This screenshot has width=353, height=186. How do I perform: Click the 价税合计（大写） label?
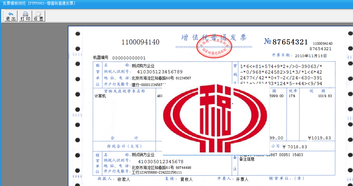click(124, 146)
